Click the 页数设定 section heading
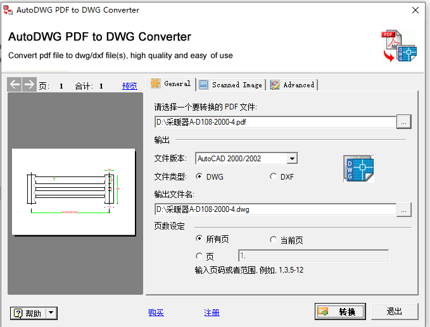This screenshot has width=430, height=327. (x=170, y=226)
